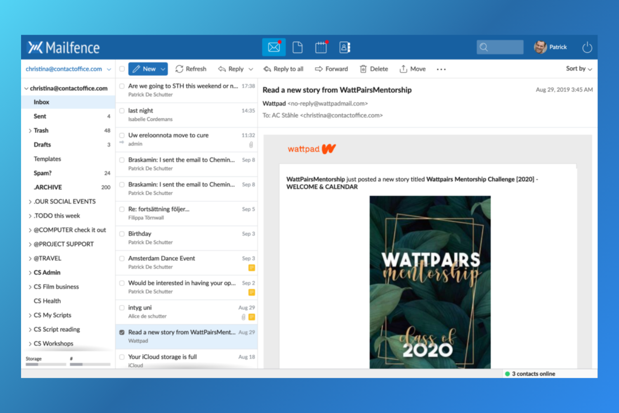Open the Contacts icon in header

[x=345, y=47]
